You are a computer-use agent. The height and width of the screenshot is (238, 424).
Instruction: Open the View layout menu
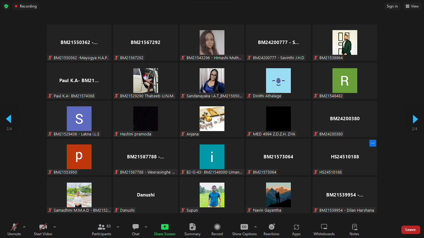click(x=412, y=6)
